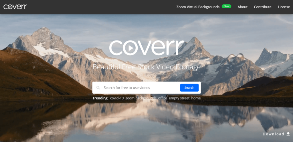This screenshot has height=142, width=293.
Task: Open the License page
Action: tap(284, 7)
